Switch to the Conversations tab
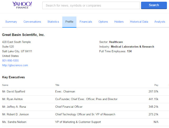The width and height of the screenshot is (169, 128). tap(32, 22)
